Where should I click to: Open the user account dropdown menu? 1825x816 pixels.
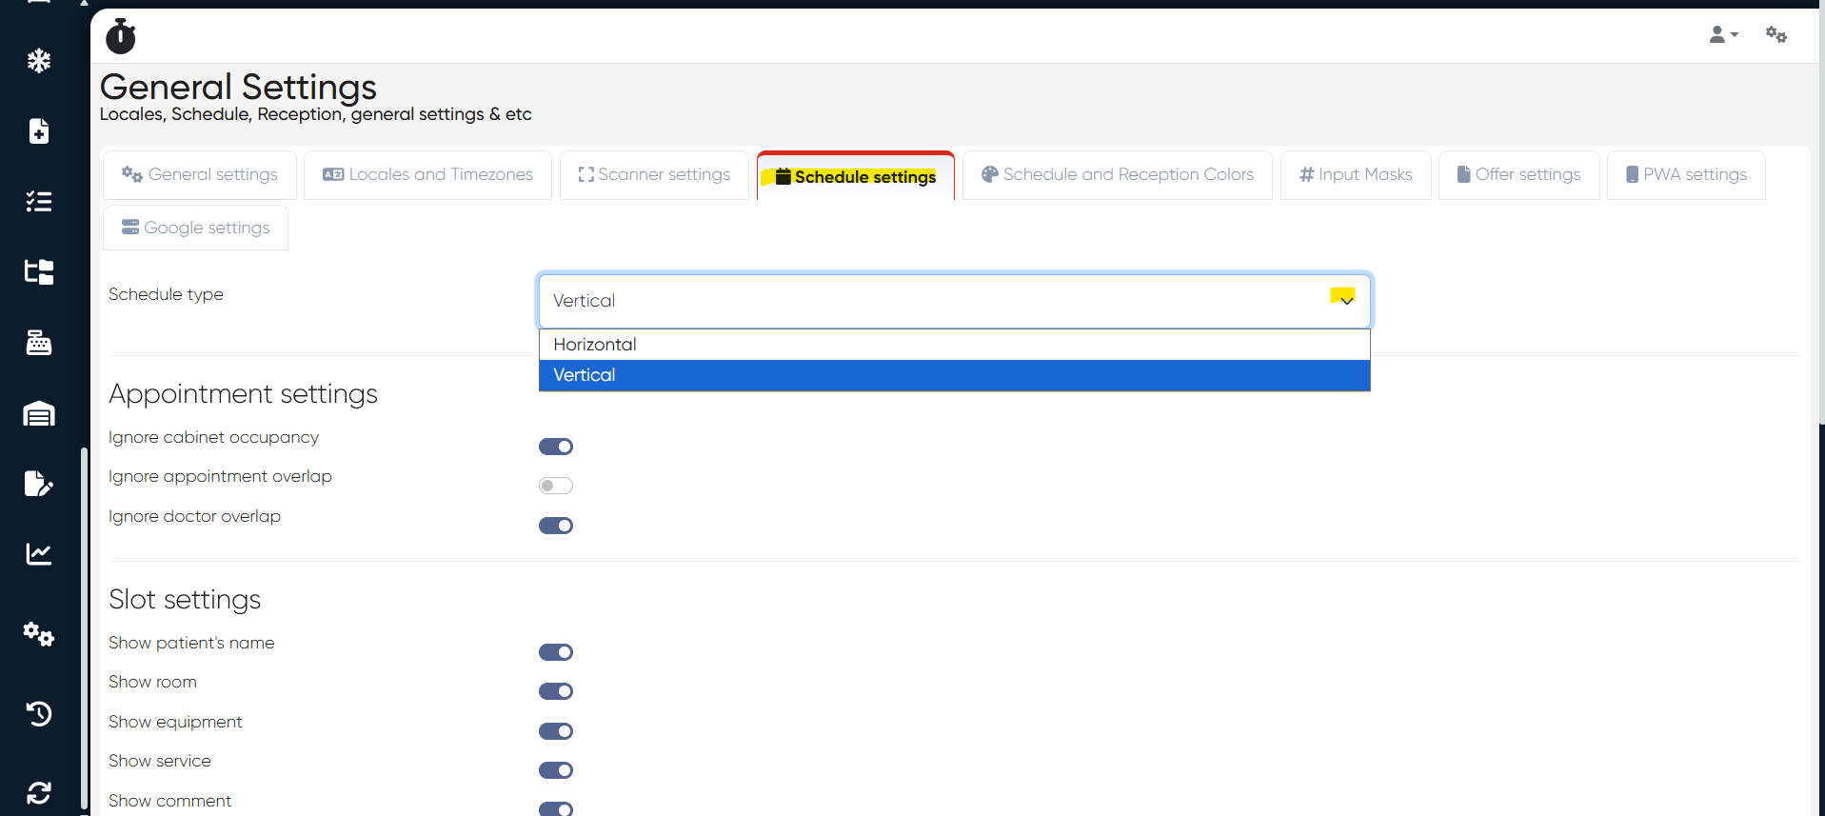[1723, 35]
